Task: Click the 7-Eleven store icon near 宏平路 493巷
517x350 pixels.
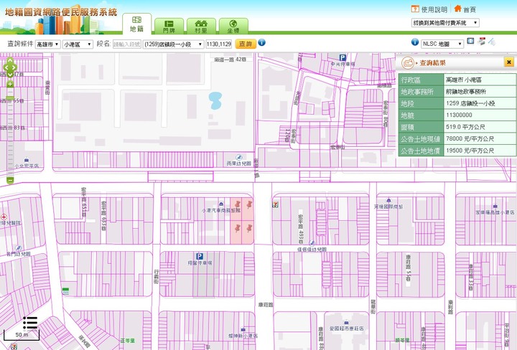Action: (275, 204)
